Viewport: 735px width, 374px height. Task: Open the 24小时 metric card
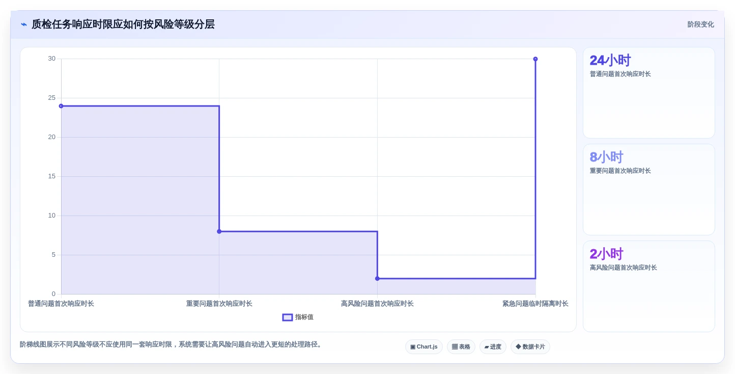649,93
